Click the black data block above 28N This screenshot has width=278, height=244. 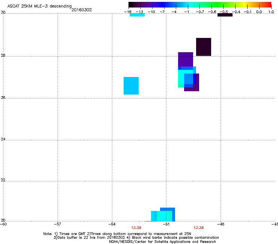(x=204, y=47)
